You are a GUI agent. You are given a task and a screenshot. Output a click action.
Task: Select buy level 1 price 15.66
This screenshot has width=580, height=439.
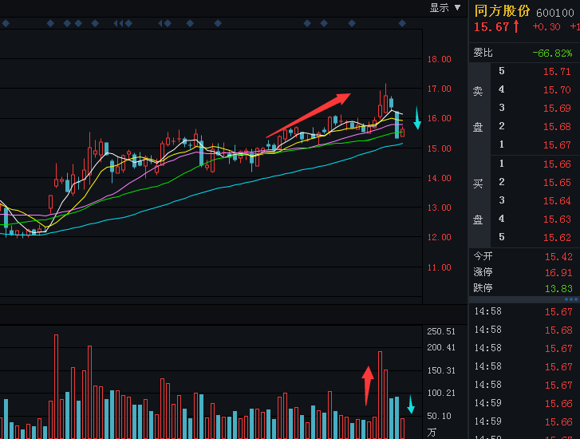pyautogui.click(x=557, y=164)
